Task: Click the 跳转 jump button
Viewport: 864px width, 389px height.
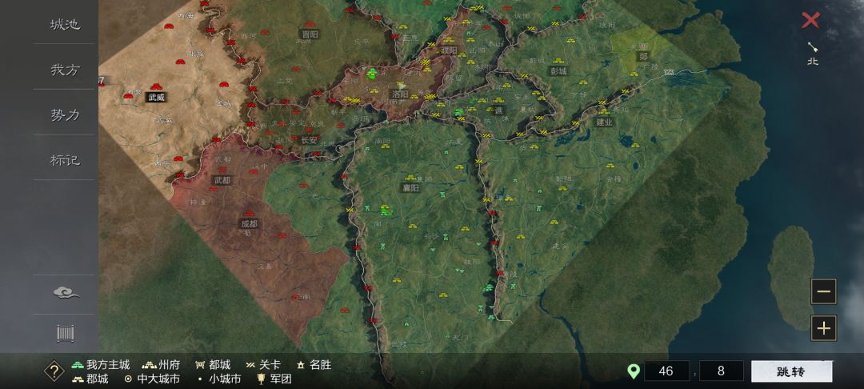Action: click(x=791, y=371)
